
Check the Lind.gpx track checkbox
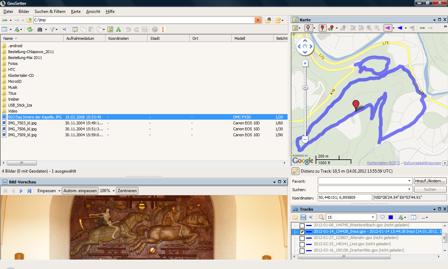[302, 245]
